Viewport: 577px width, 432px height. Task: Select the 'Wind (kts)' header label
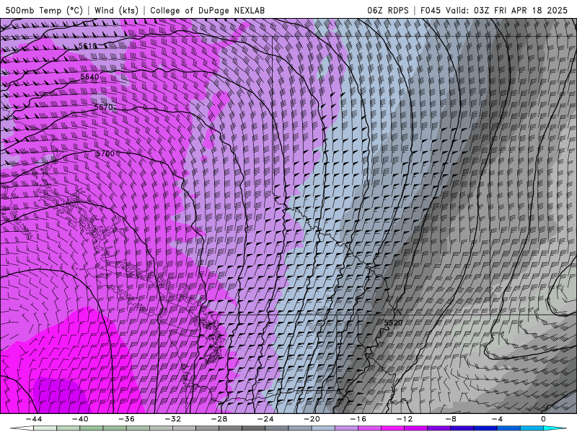[116, 10]
